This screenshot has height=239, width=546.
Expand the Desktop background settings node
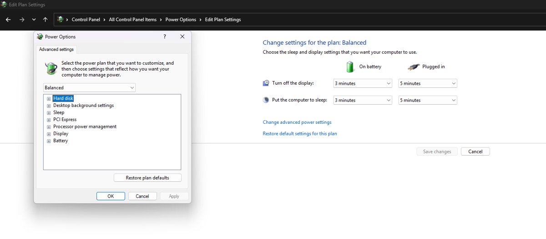pyautogui.click(x=49, y=106)
